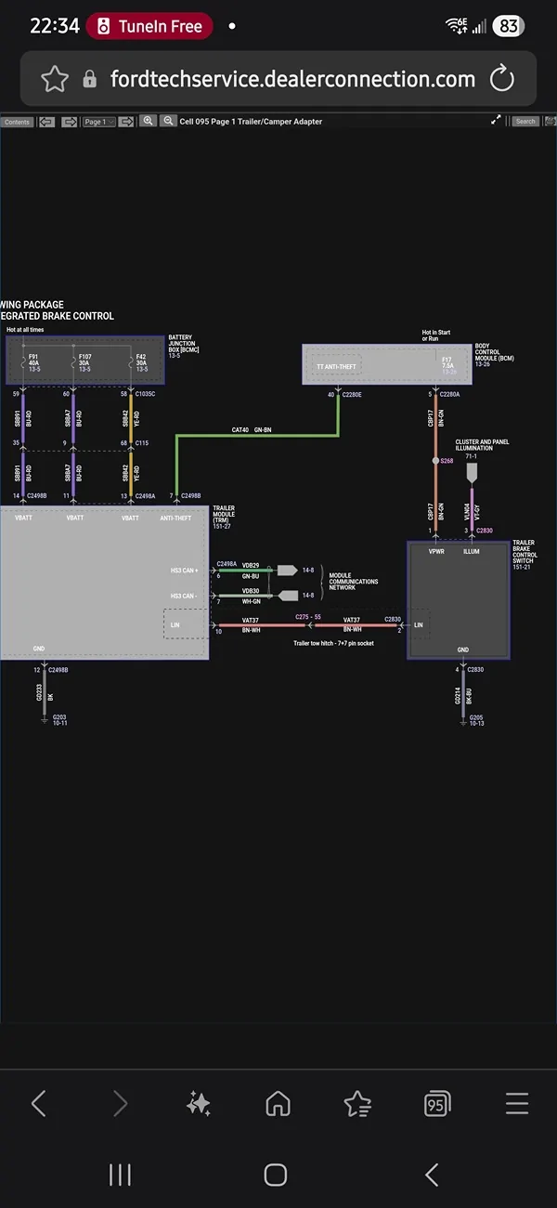Viewport: 557px width, 1208px height.
Task: Tap the bookmark star in address bar
Action: tap(55, 79)
